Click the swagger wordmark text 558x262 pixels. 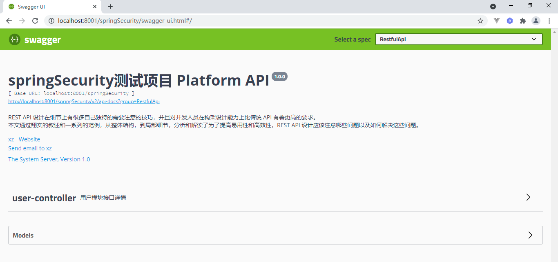point(42,40)
